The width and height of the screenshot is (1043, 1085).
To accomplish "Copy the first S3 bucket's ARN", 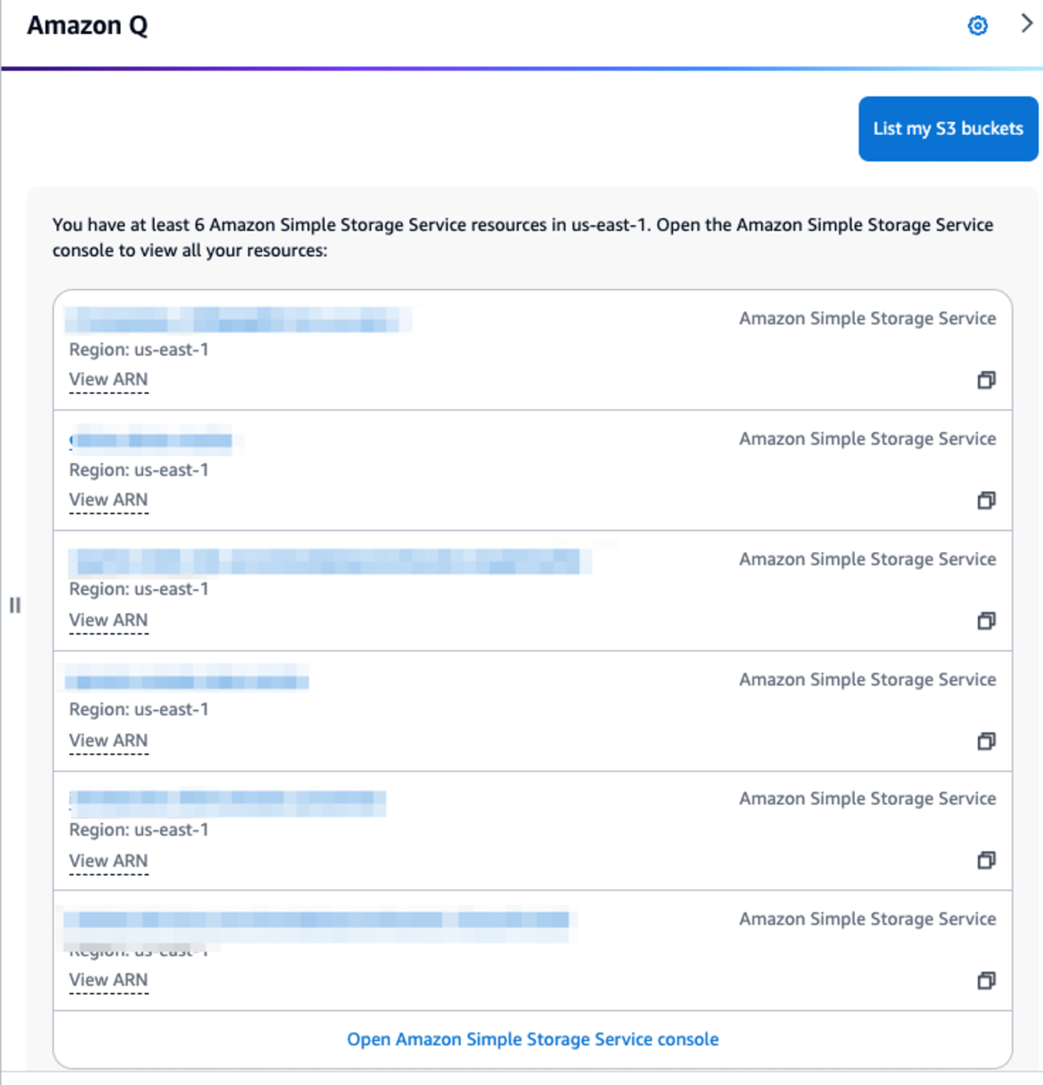I will point(986,380).
